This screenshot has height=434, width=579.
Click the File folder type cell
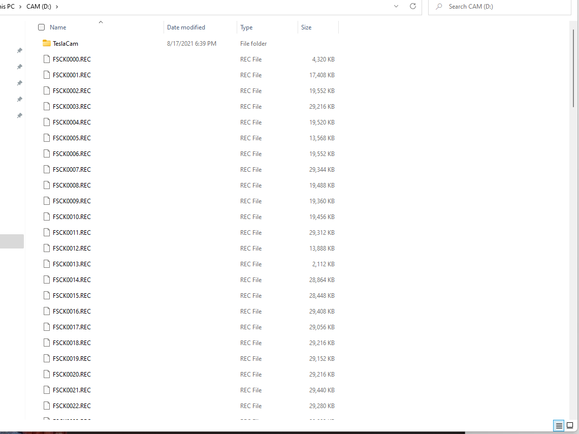click(x=253, y=44)
